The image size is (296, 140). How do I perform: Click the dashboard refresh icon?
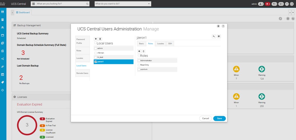293,19
